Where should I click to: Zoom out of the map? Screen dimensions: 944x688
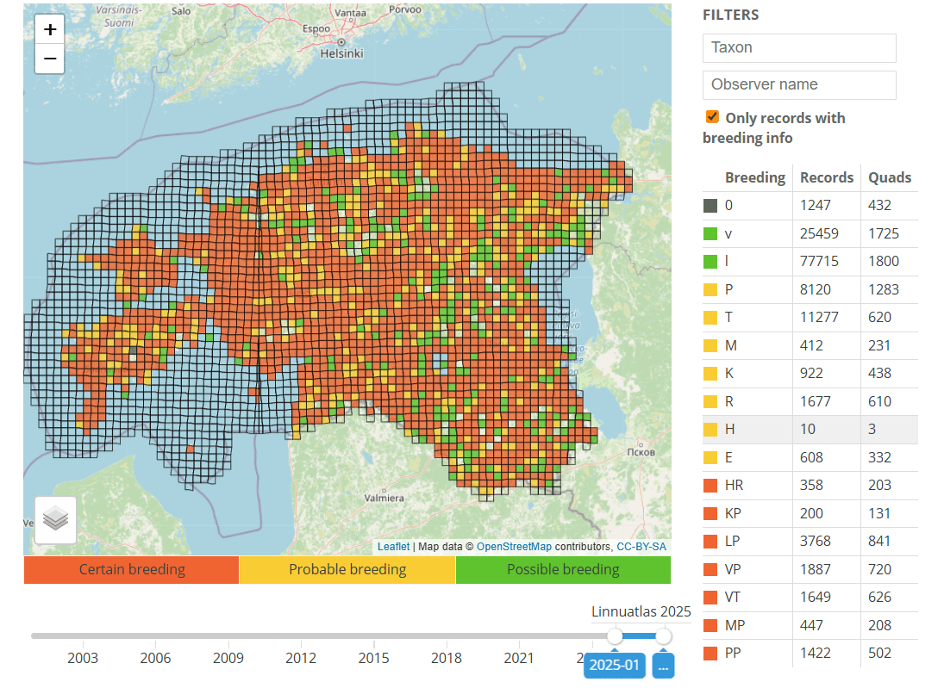pyautogui.click(x=50, y=59)
